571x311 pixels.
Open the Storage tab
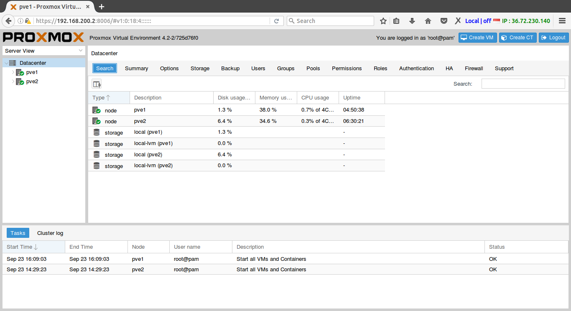200,69
